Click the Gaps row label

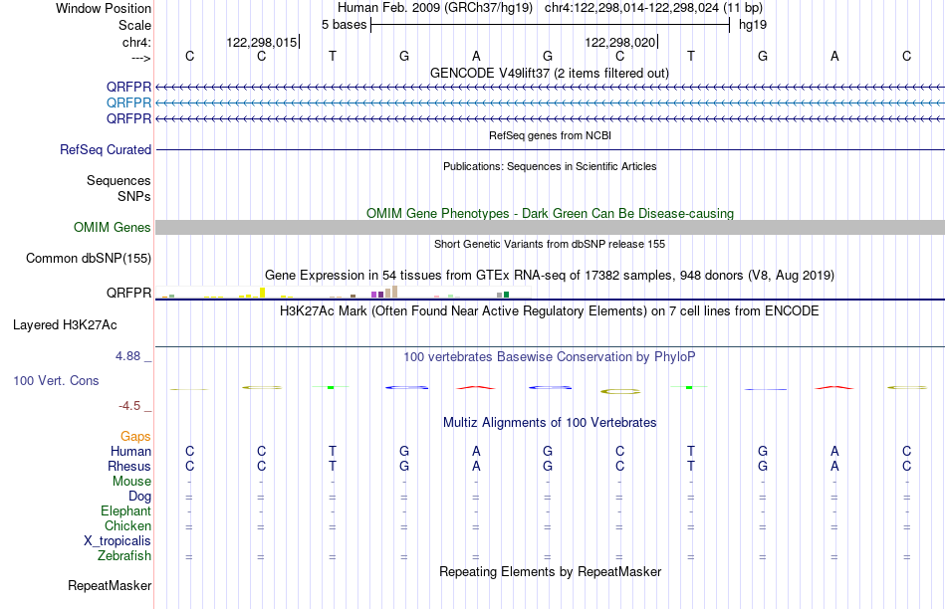click(135, 437)
